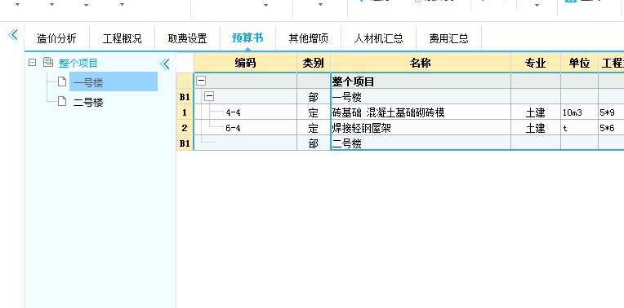Image resolution: width=624 pixels, height=308 pixels.
Task: Click the 名称 column header
Action: 421,63
